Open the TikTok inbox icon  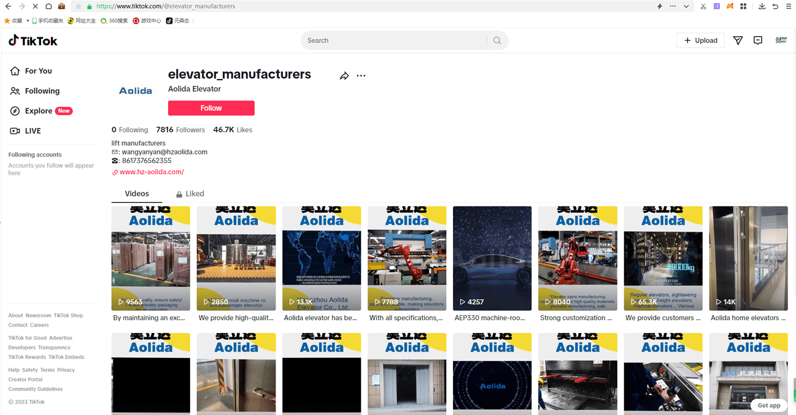(x=758, y=40)
